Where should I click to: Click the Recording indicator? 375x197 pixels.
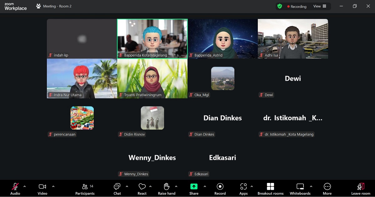click(297, 7)
